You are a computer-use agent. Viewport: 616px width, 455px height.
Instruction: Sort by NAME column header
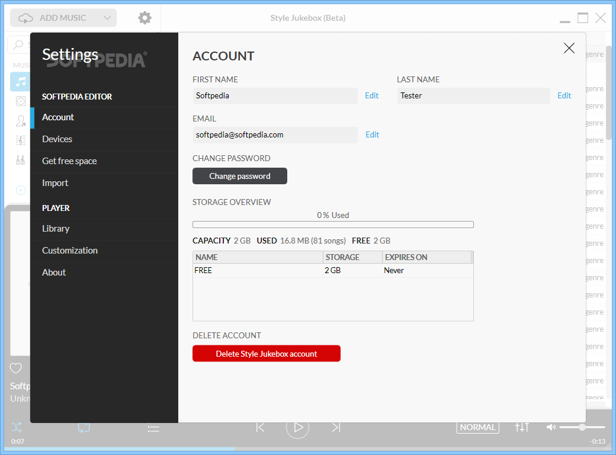coord(258,257)
